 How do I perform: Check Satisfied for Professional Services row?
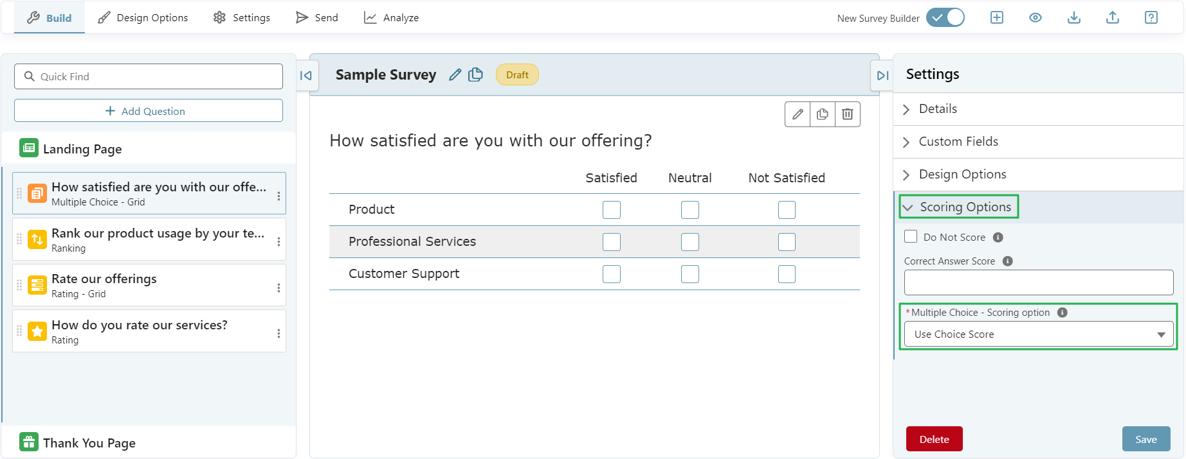(x=612, y=242)
